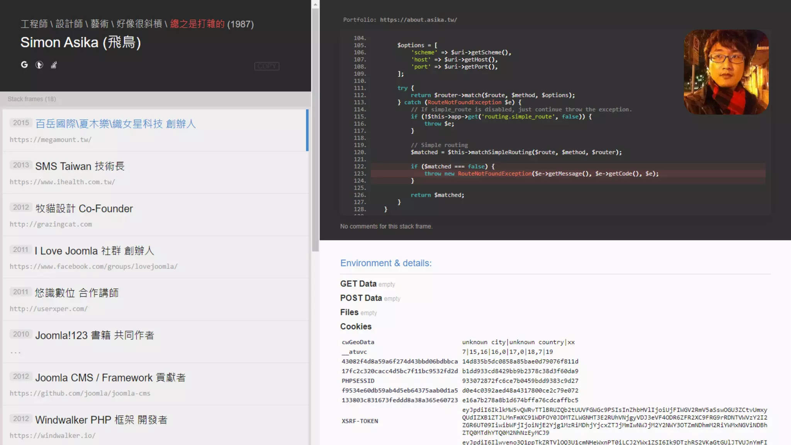
Task: Click the DuckDuckGo search icon
Action: click(x=39, y=65)
